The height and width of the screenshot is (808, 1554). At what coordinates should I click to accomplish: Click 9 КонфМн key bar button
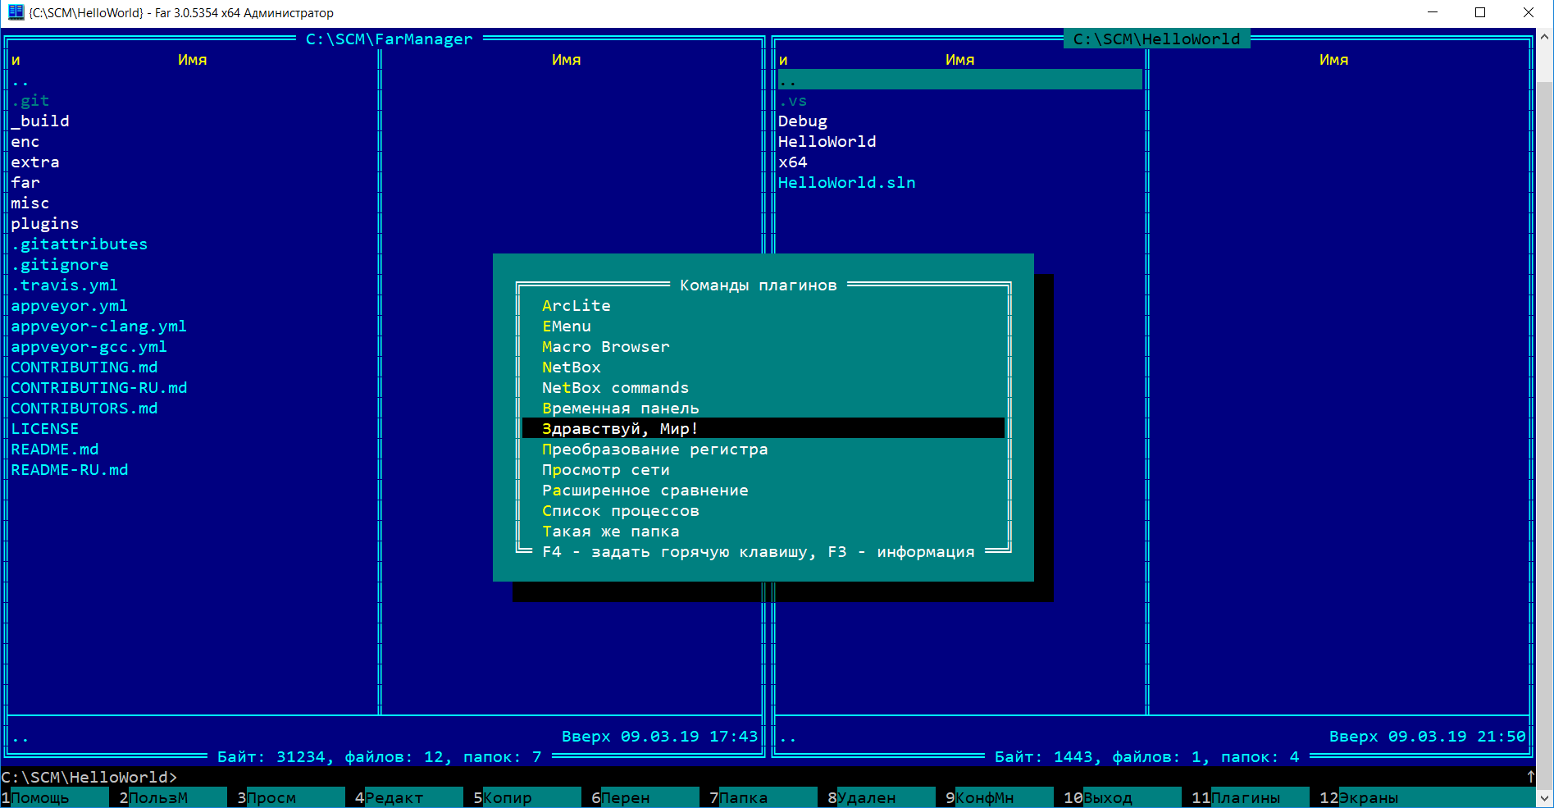pyautogui.click(x=999, y=797)
